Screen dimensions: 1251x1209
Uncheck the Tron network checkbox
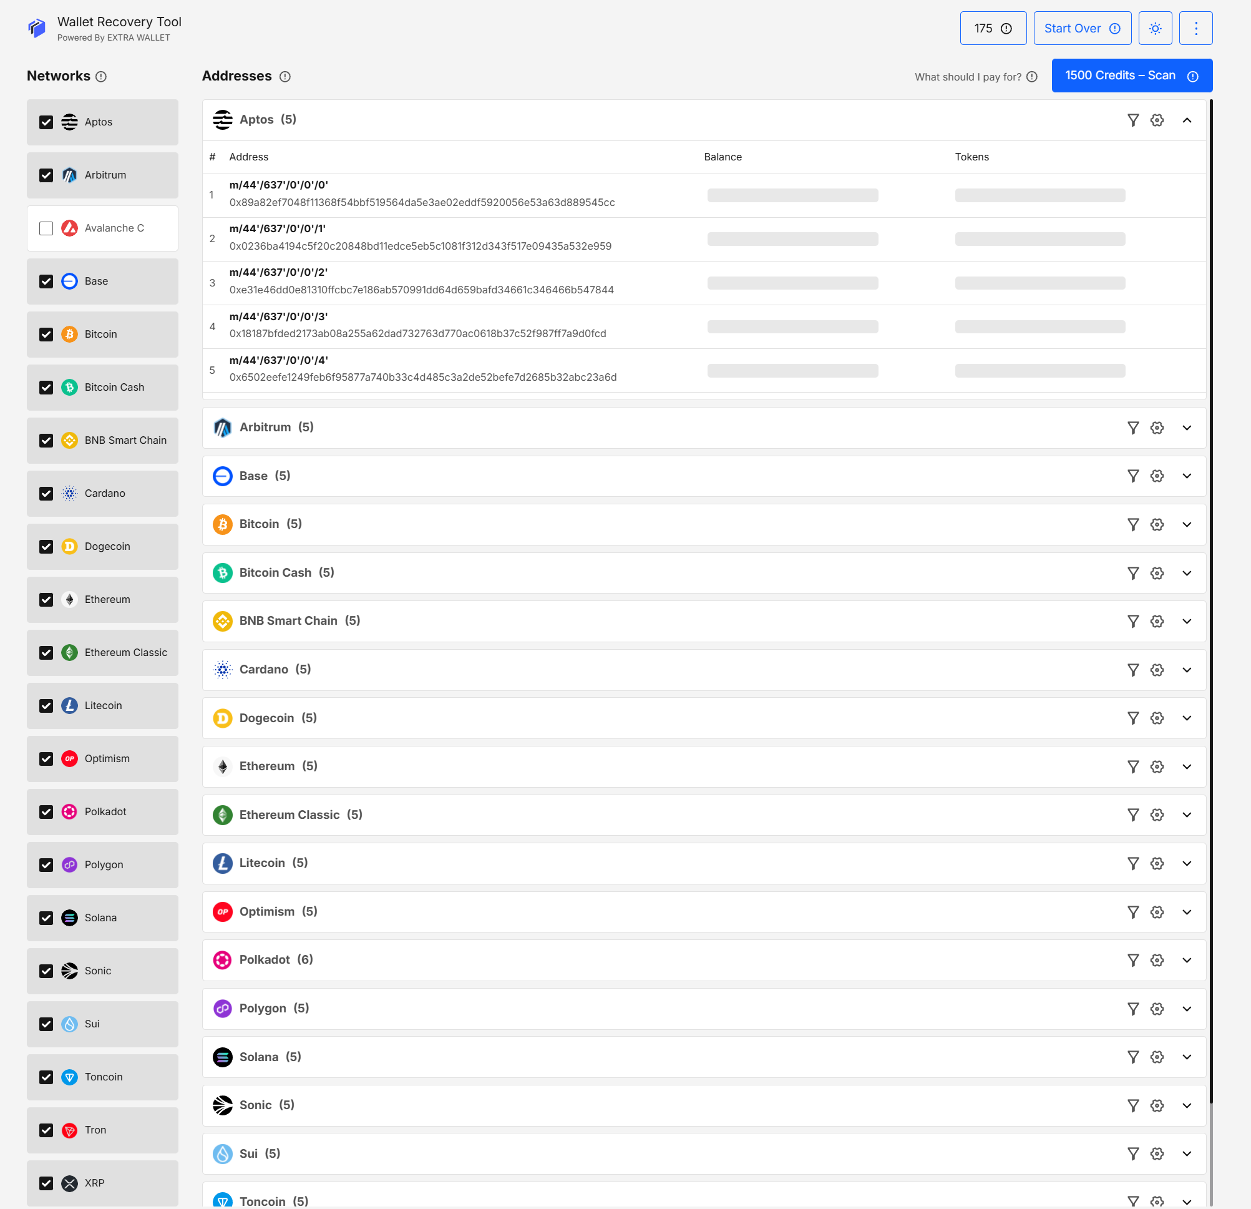click(46, 1130)
